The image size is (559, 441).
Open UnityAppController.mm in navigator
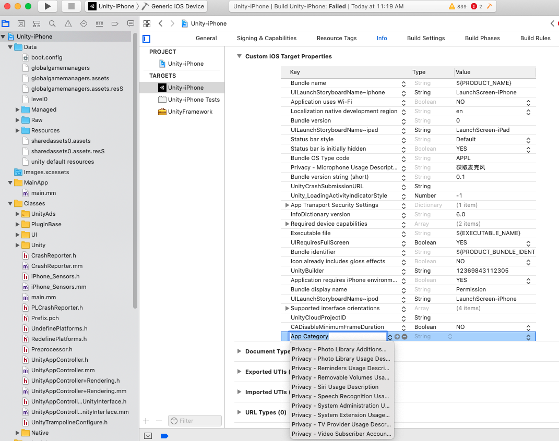58,370
